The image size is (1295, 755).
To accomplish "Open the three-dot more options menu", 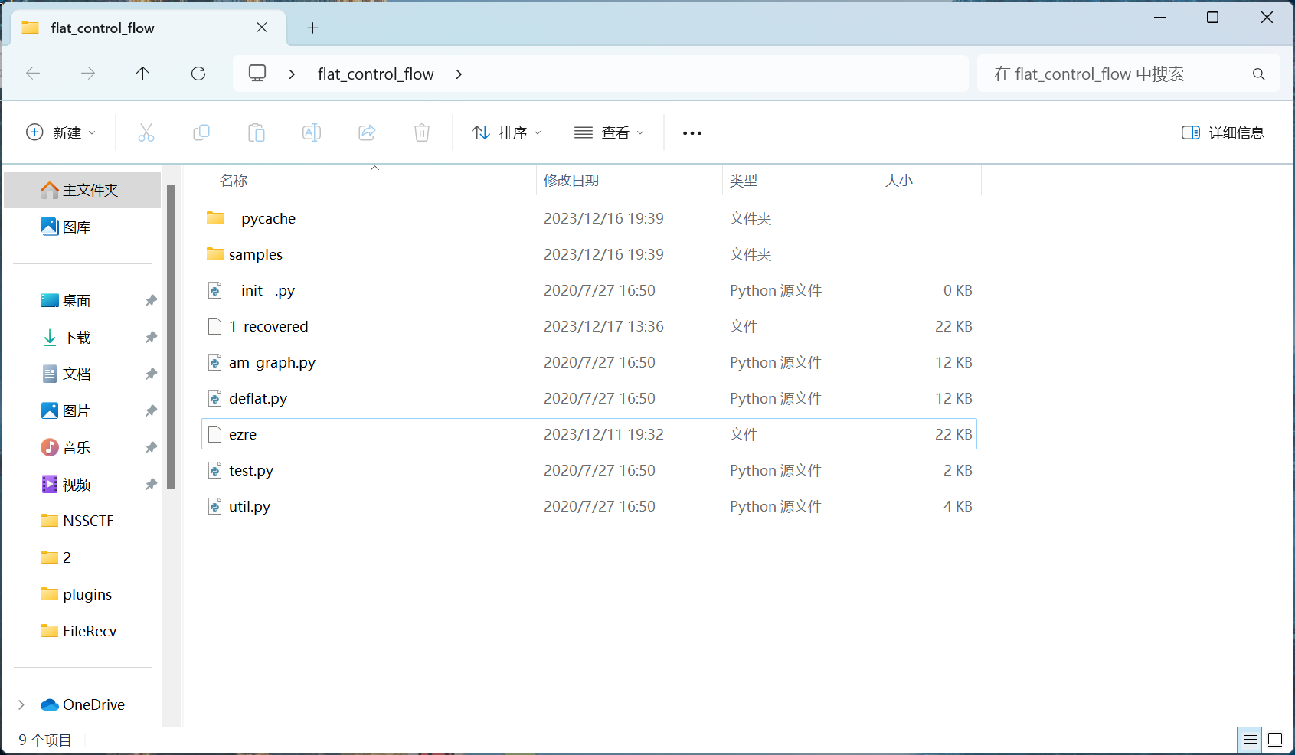I will pos(692,133).
